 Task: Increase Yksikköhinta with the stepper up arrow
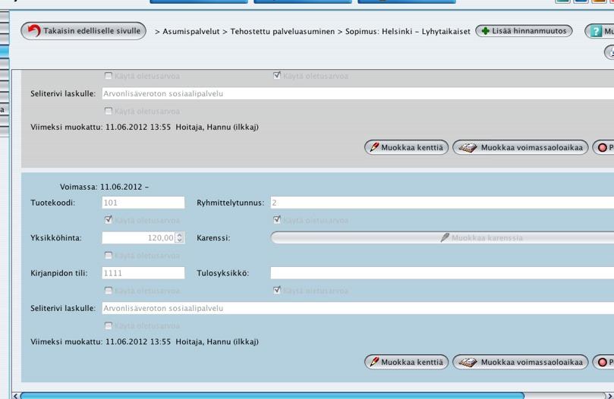point(179,235)
